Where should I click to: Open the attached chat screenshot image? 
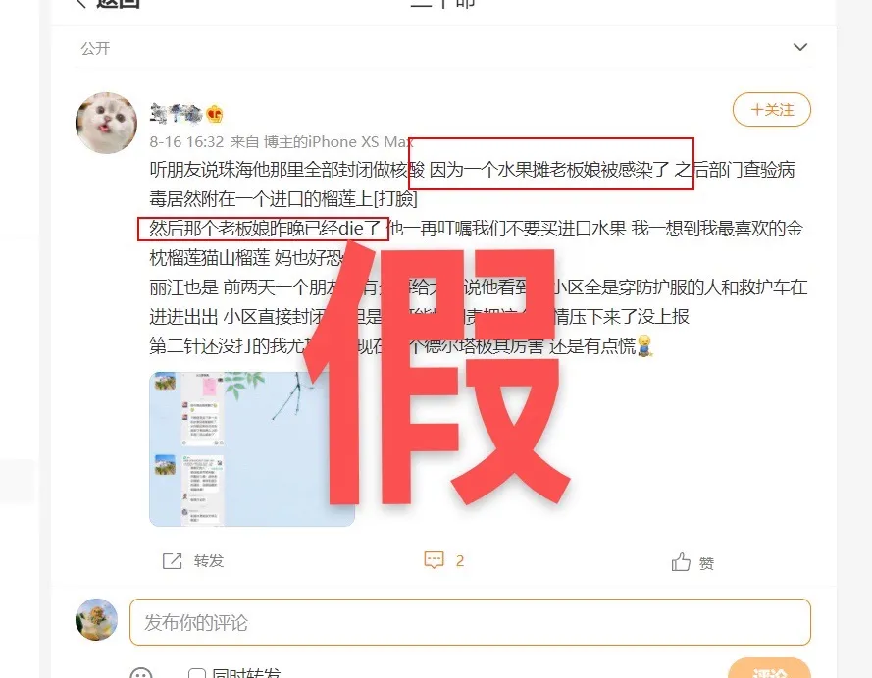[x=252, y=448]
